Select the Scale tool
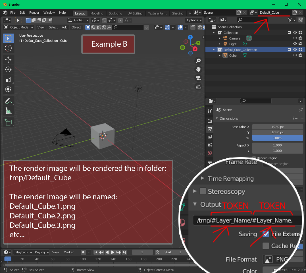 click(8, 79)
